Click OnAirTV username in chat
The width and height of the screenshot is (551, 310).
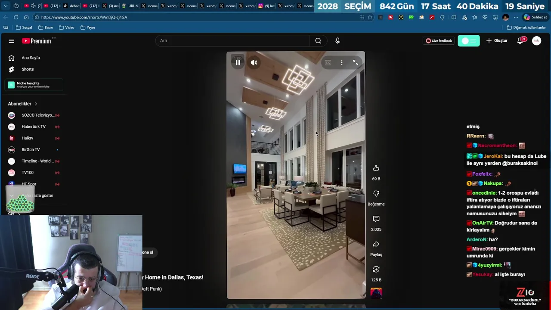tap(483, 223)
